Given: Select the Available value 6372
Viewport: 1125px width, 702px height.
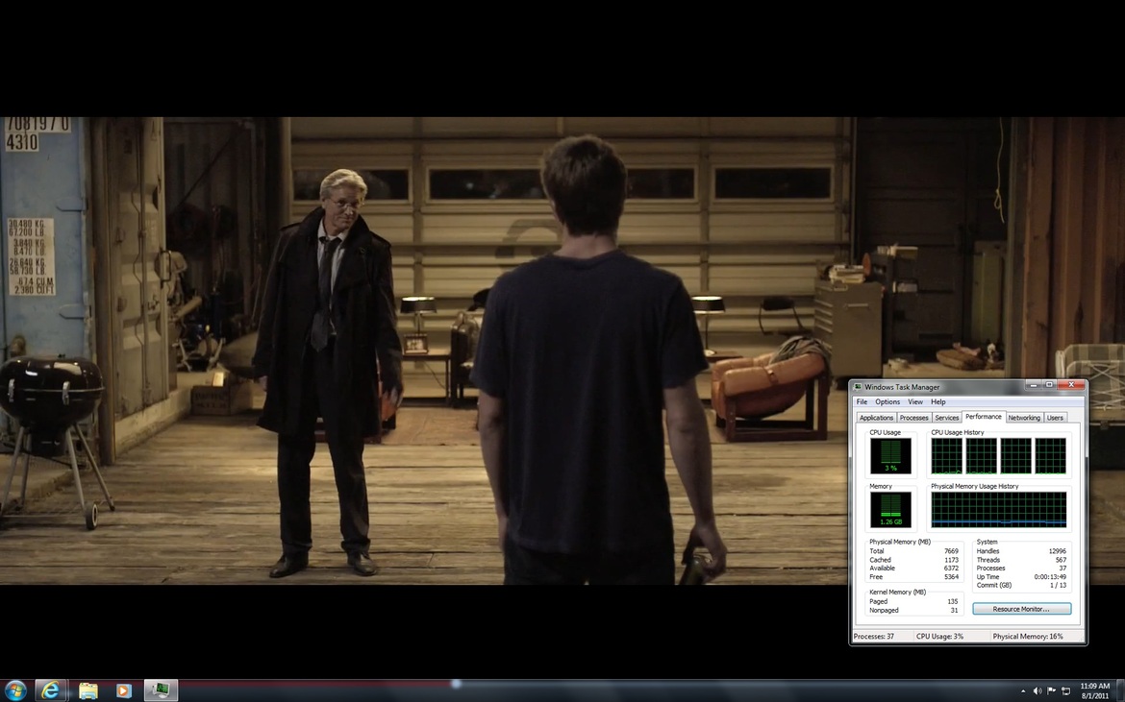Looking at the screenshot, I should (x=951, y=569).
